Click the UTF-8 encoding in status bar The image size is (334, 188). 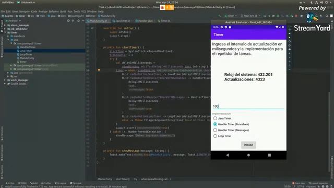point(301,186)
